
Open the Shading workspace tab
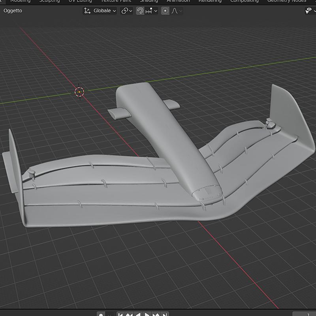(x=149, y=1)
